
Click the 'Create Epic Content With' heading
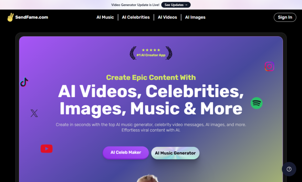151,78
